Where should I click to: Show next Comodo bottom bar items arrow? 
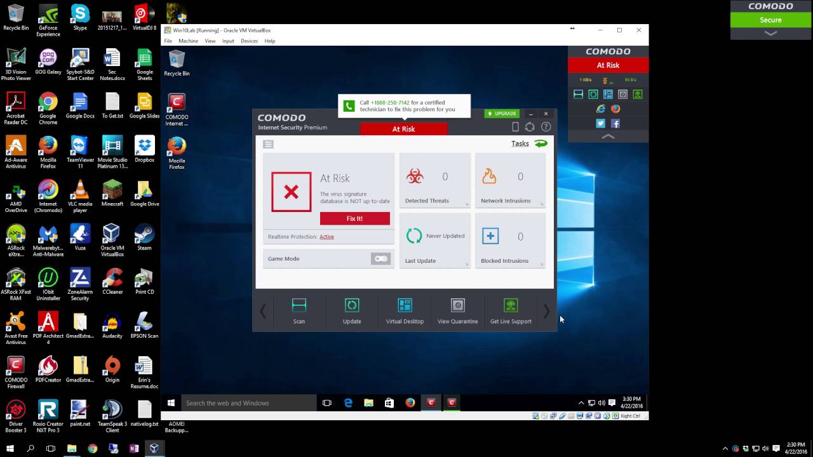point(547,310)
